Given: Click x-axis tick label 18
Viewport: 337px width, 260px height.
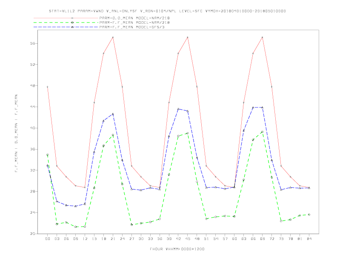Looking at the screenshot, I should (x=103, y=239).
